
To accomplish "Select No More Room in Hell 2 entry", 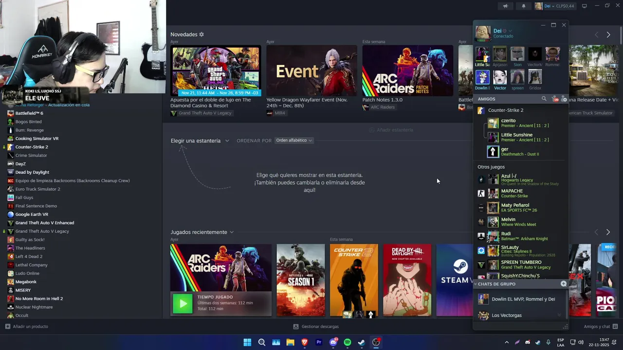I will (x=39, y=298).
